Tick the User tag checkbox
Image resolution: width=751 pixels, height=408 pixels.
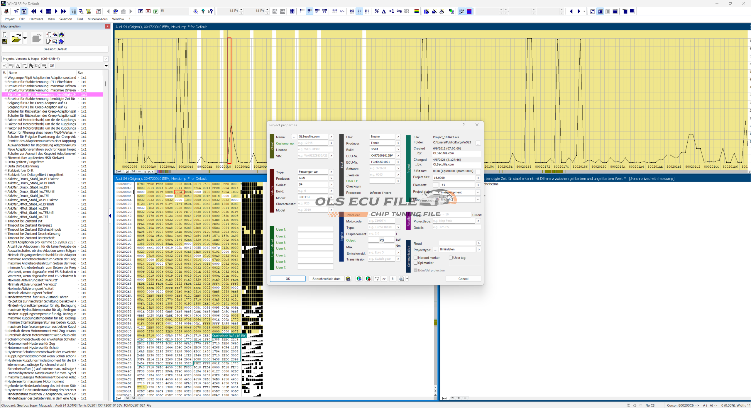tap(451, 258)
